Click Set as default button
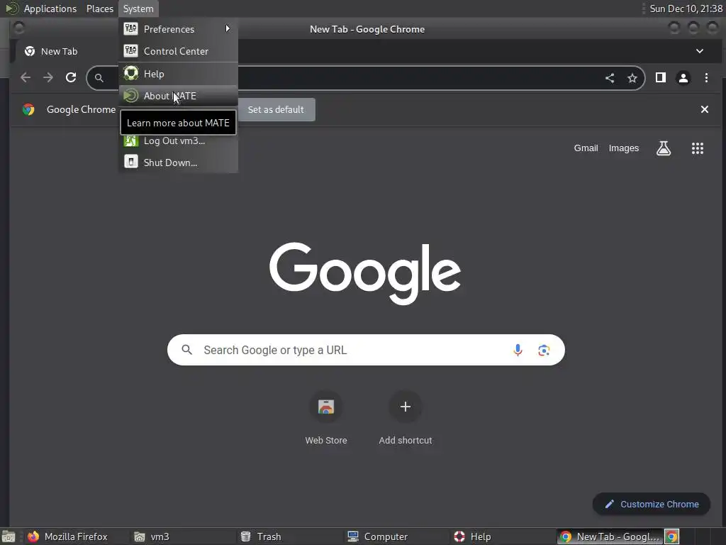Viewport: 726px width, 545px height. (276, 109)
